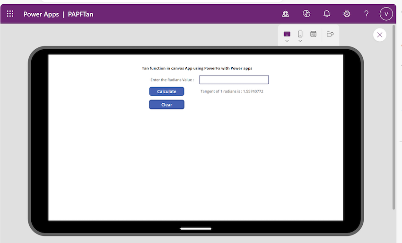Open the environment selector icon

tap(286, 14)
